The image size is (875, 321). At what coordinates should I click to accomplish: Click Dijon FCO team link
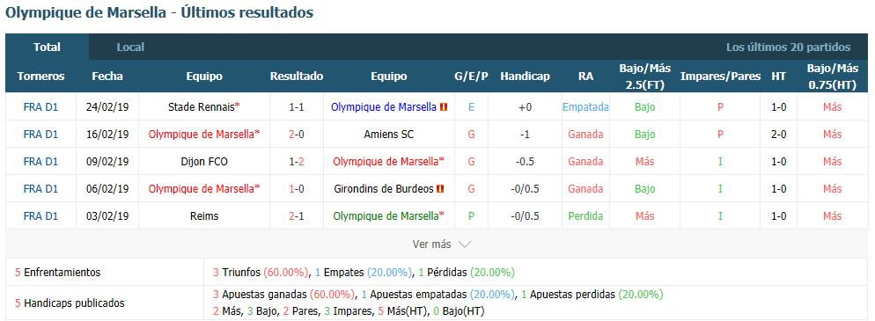pyautogui.click(x=204, y=162)
